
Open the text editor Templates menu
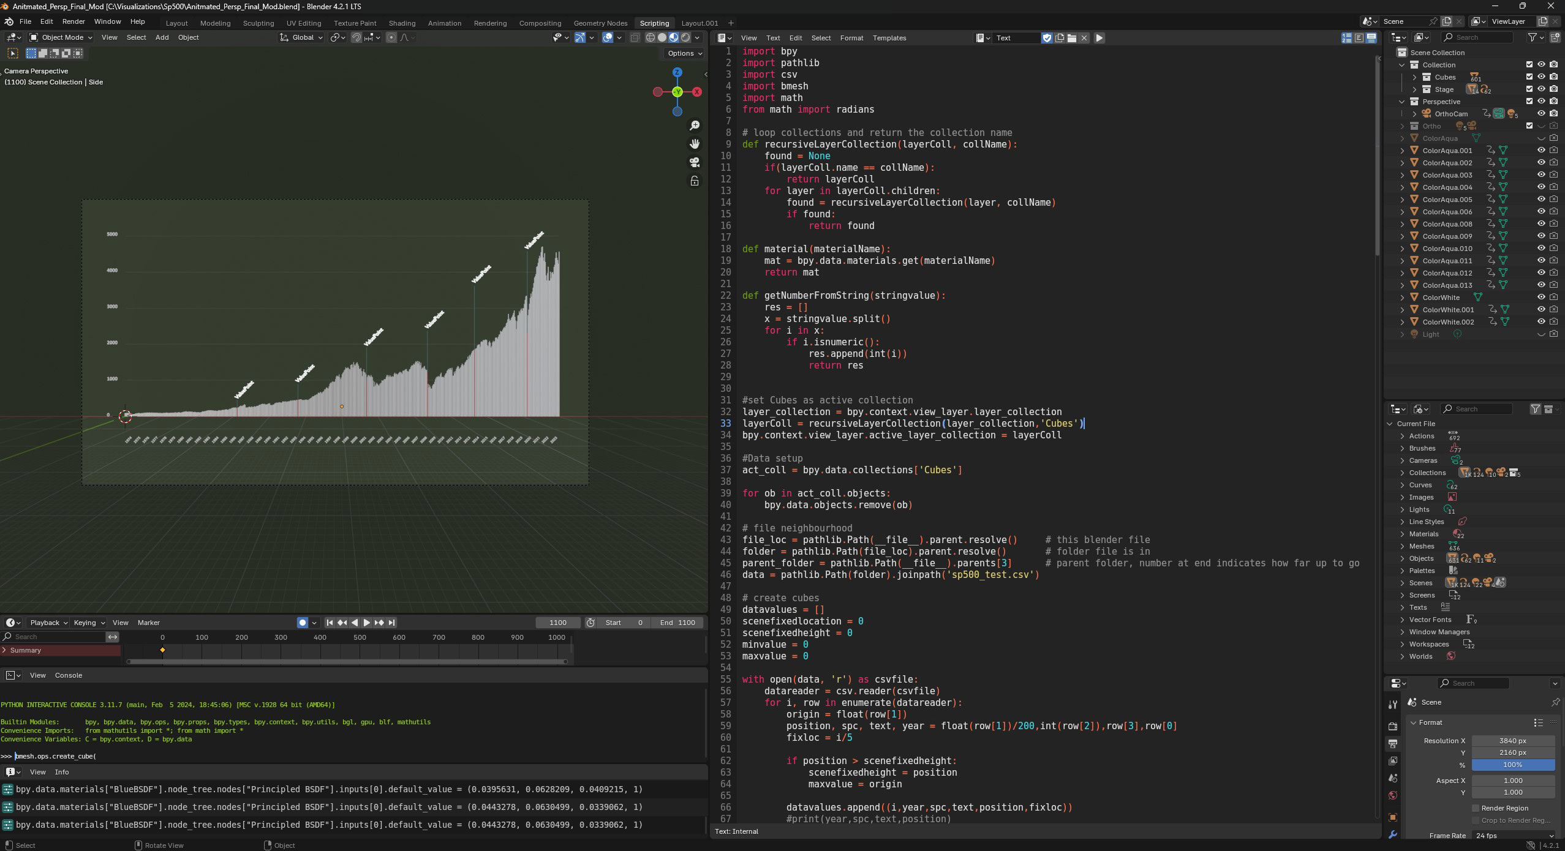click(889, 38)
